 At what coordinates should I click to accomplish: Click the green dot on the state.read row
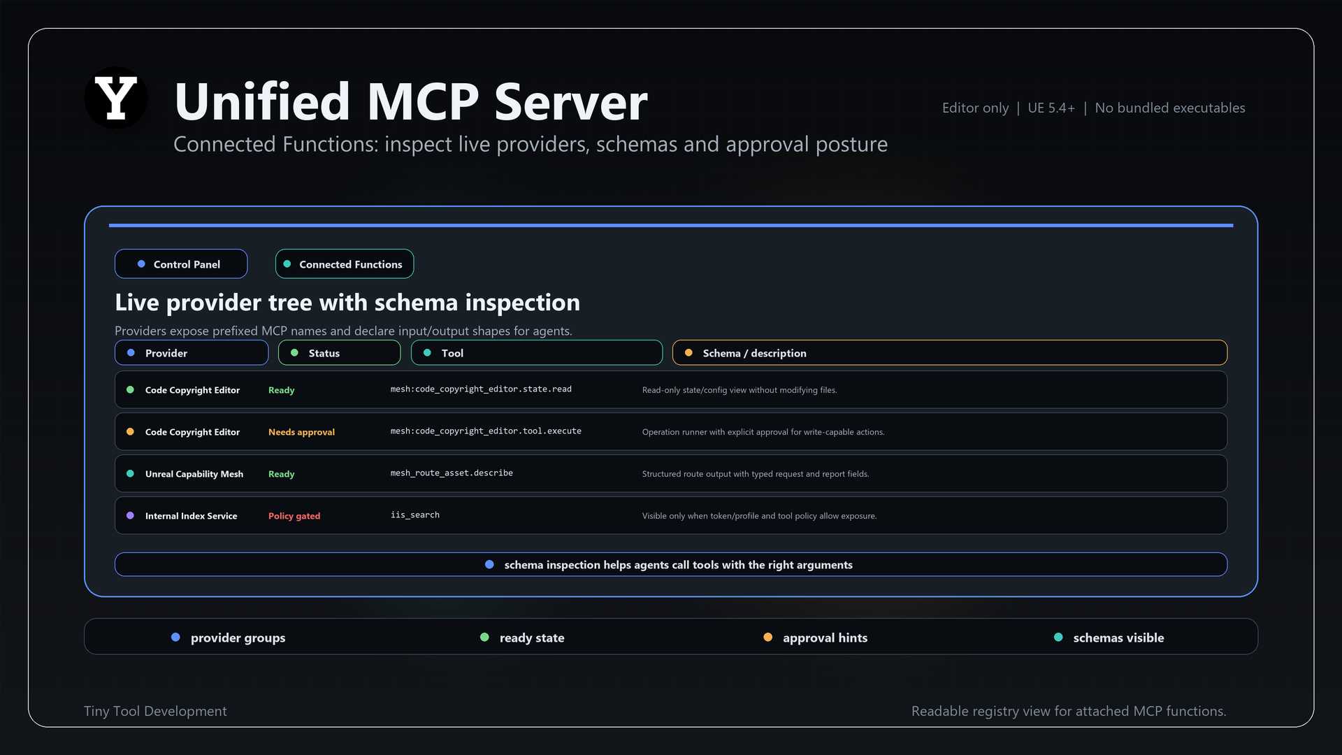[x=130, y=390]
